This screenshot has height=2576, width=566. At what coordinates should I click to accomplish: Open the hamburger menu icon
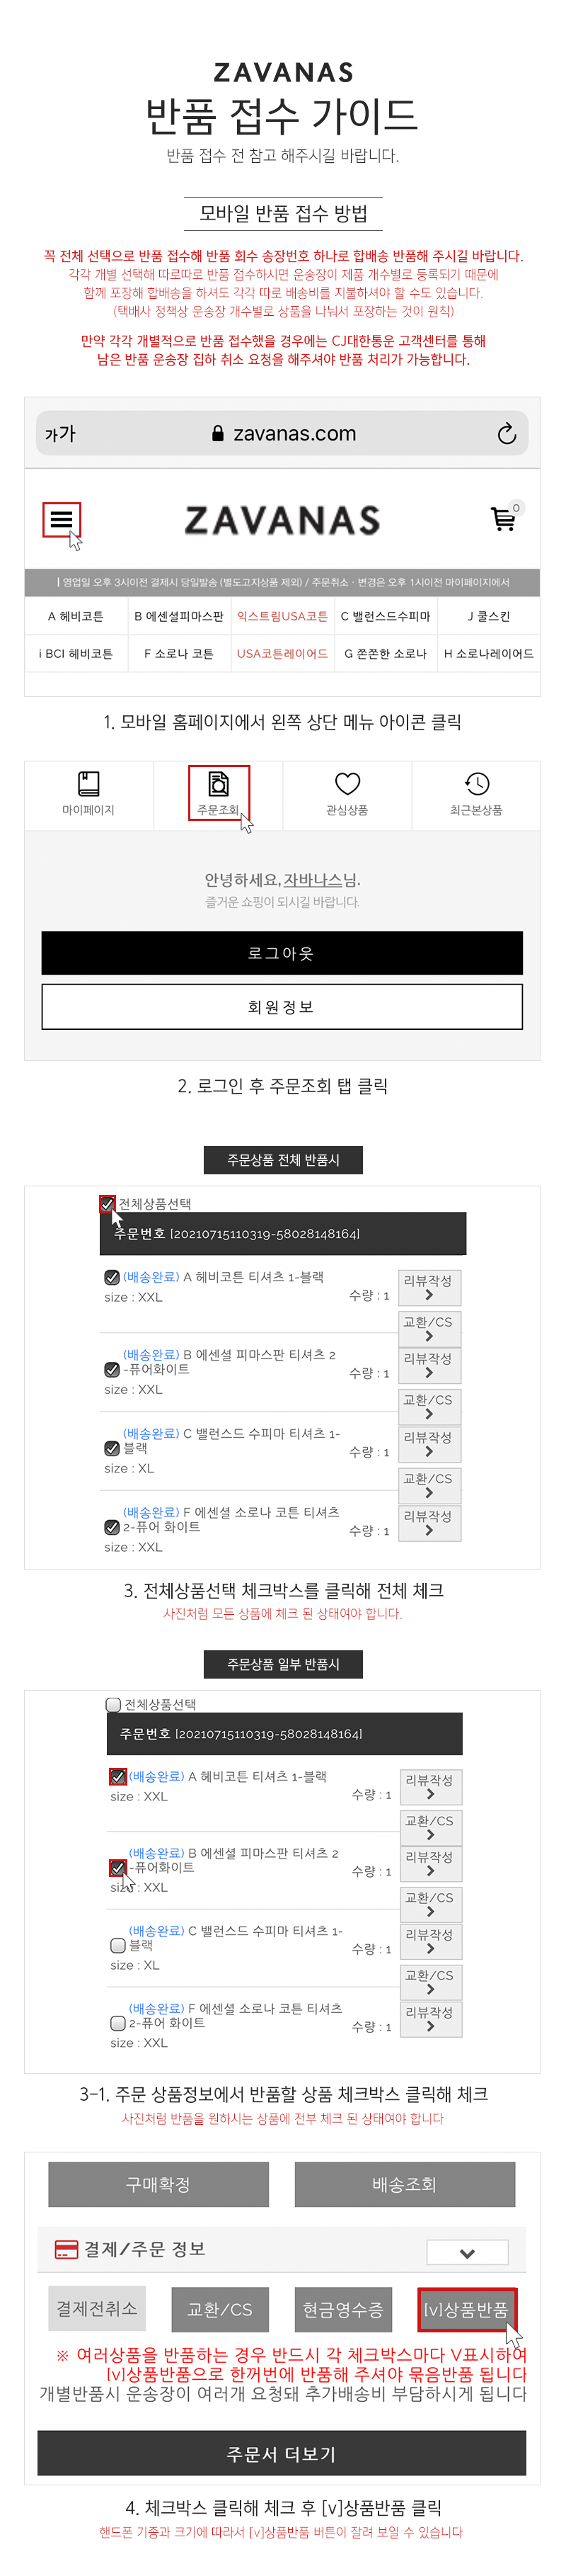point(61,519)
